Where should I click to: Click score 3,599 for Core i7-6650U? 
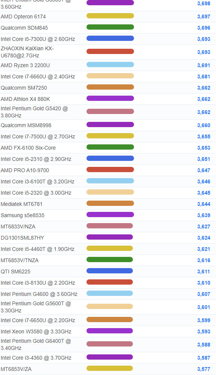point(204,320)
